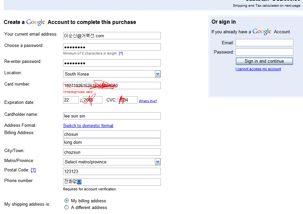The image size is (303, 214).
Task: Click the CVC code input field
Action: click(x=127, y=100)
